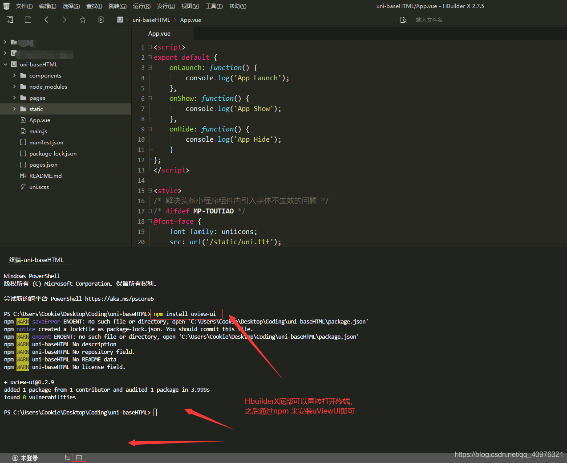The width and height of the screenshot is (567, 463).
Task: Collapse the uni-baseHTML project tree
Action: [5, 64]
